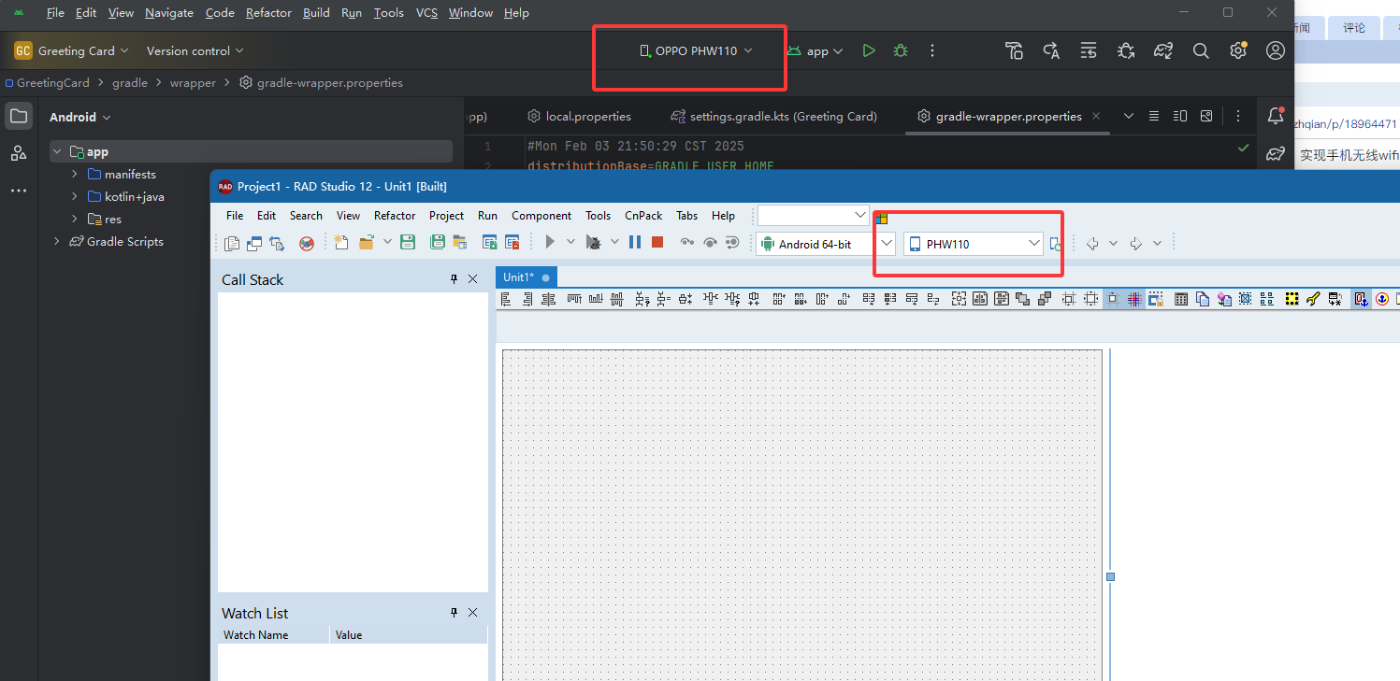Select the Unit1* tab in RAD Studio
1400x681 pixels.
click(x=527, y=277)
